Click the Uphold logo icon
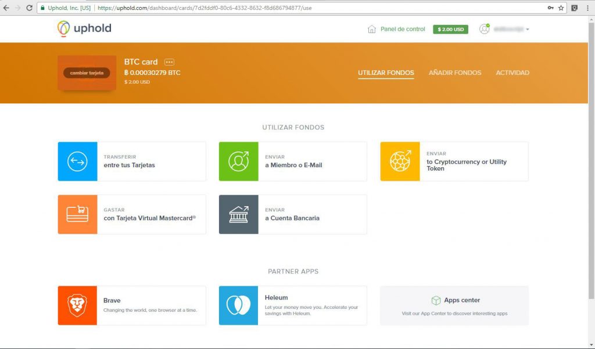595x349 pixels. [x=63, y=28]
